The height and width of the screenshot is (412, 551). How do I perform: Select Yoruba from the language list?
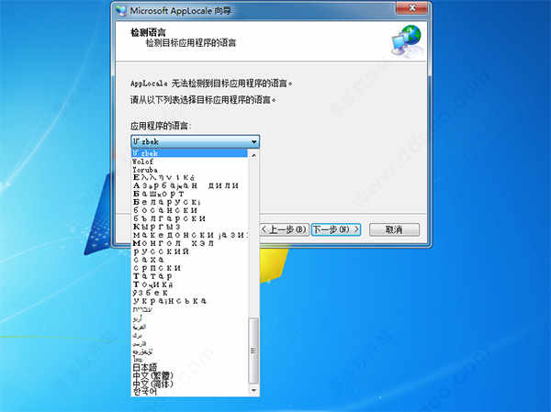[190, 170]
